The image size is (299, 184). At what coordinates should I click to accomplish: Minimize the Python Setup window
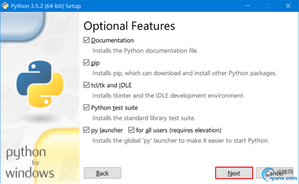point(248,6)
